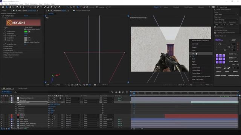Click the Orientation stopwatch in timeline
The height and width of the screenshot is (135, 241).
16,106
